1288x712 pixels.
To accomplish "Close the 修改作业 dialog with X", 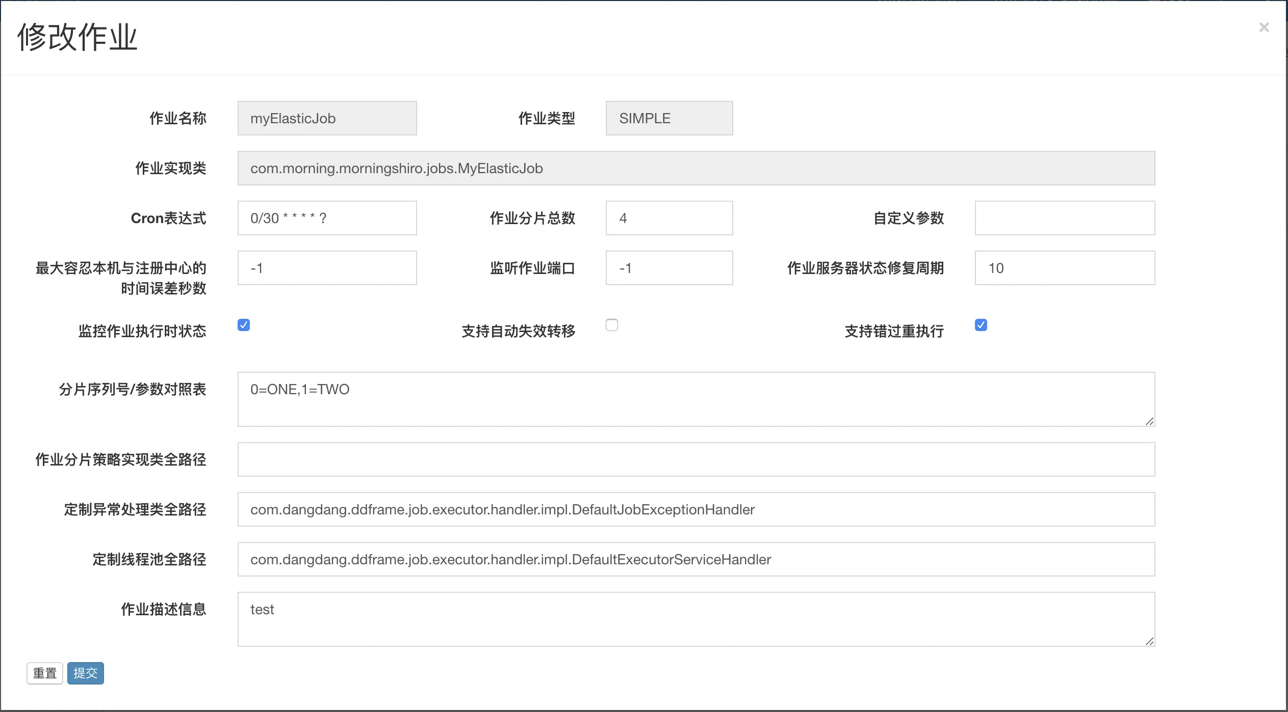I will [x=1264, y=28].
